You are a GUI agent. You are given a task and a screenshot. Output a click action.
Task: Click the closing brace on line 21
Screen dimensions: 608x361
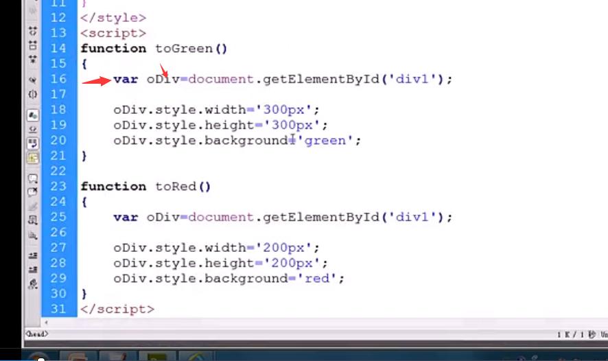tap(84, 156)
